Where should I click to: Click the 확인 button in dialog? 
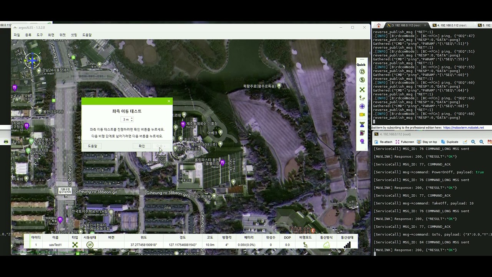pyautogui.click(x=142, y=146)
